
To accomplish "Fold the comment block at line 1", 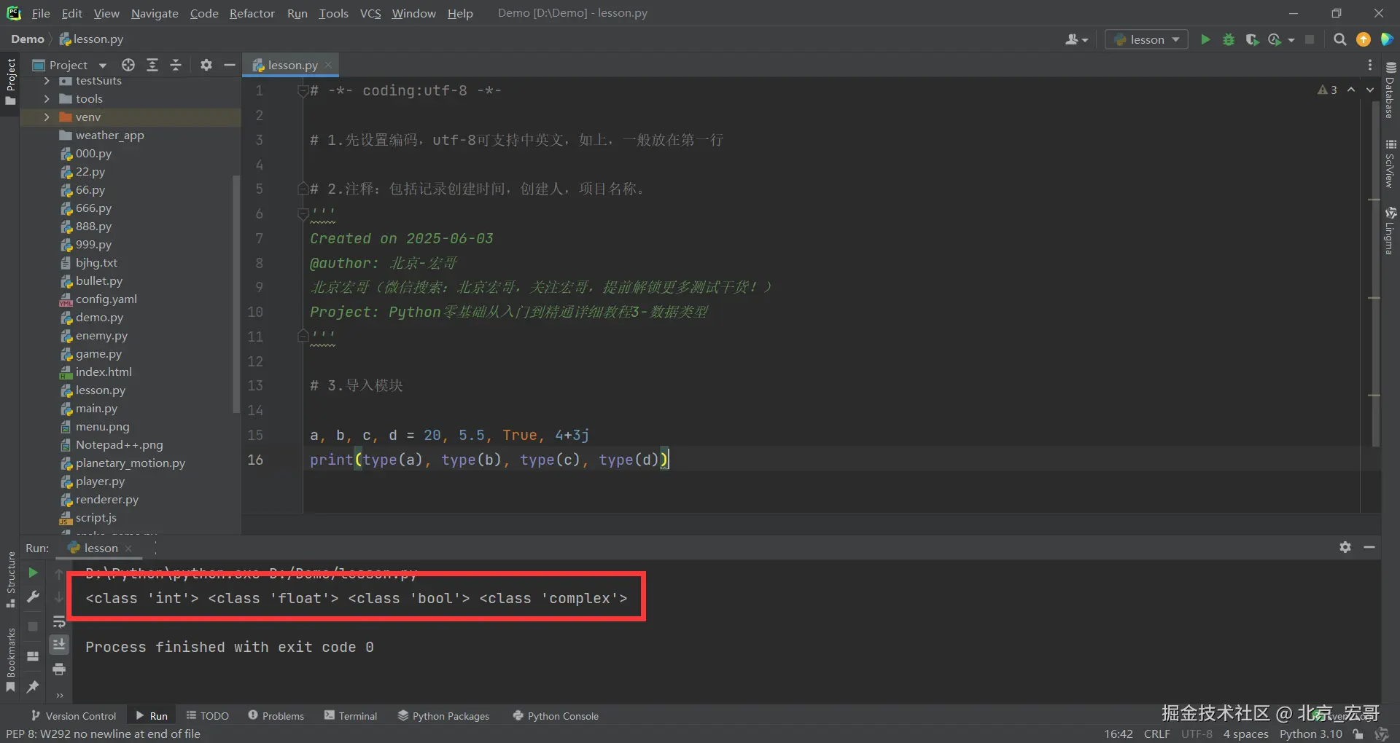I will click(x=303, y=91).
